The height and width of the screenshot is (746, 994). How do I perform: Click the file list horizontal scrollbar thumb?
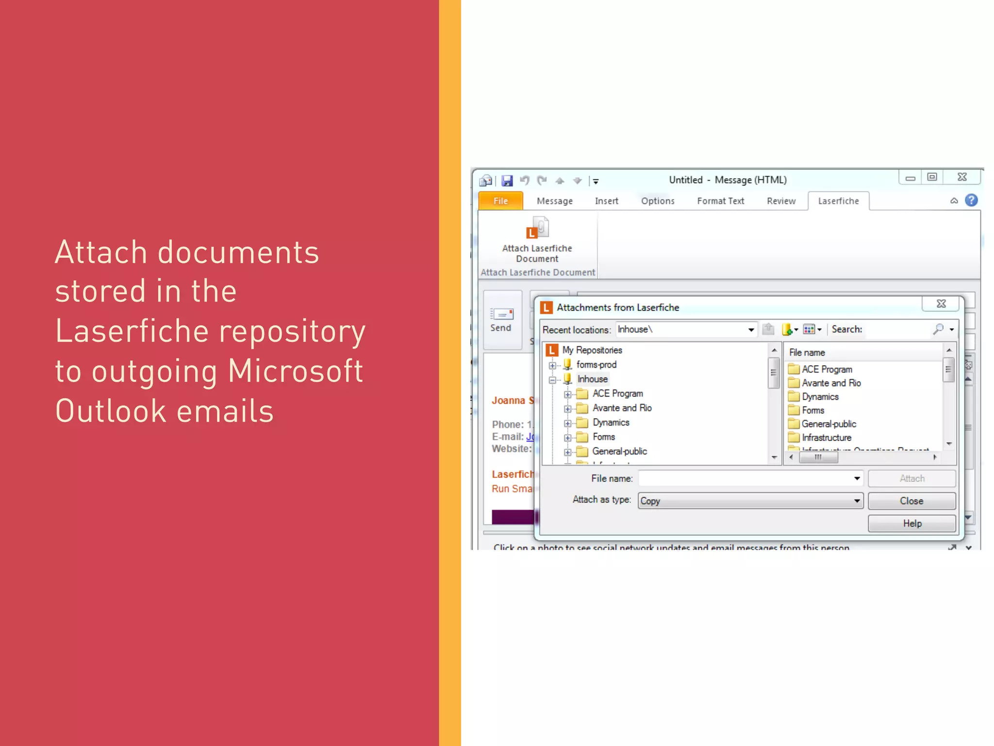[818, 457]
